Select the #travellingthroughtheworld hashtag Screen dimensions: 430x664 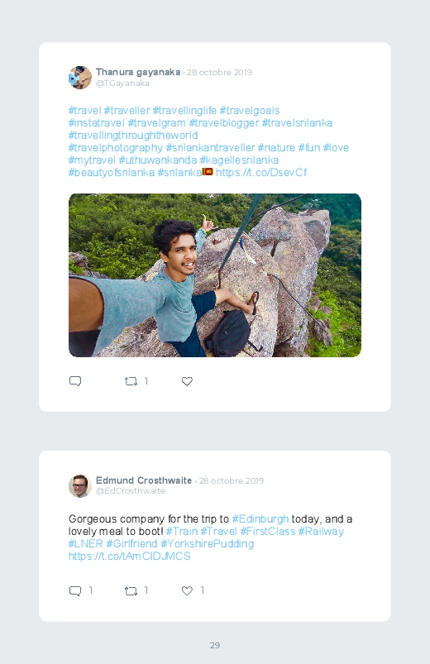(x=133, y=136)
